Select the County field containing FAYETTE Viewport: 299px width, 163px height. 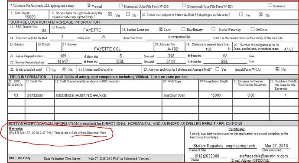[85, 29]
